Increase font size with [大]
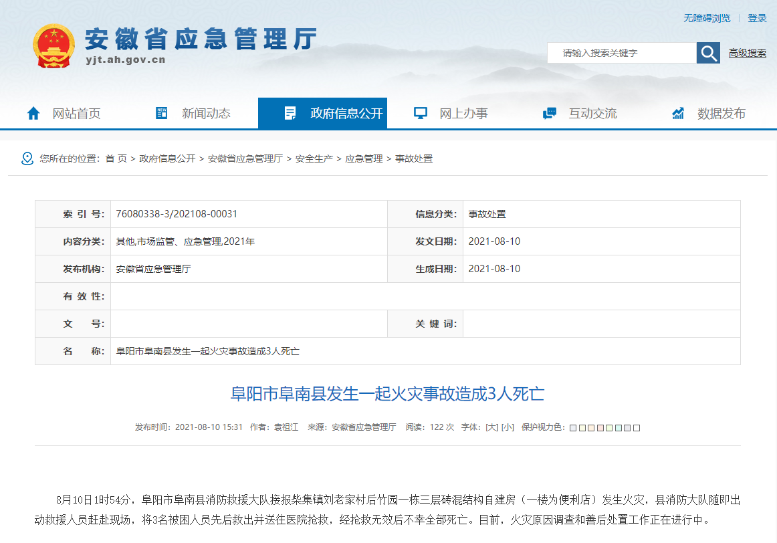This screenshot has width=777, height=543. (x=491, y=427)
